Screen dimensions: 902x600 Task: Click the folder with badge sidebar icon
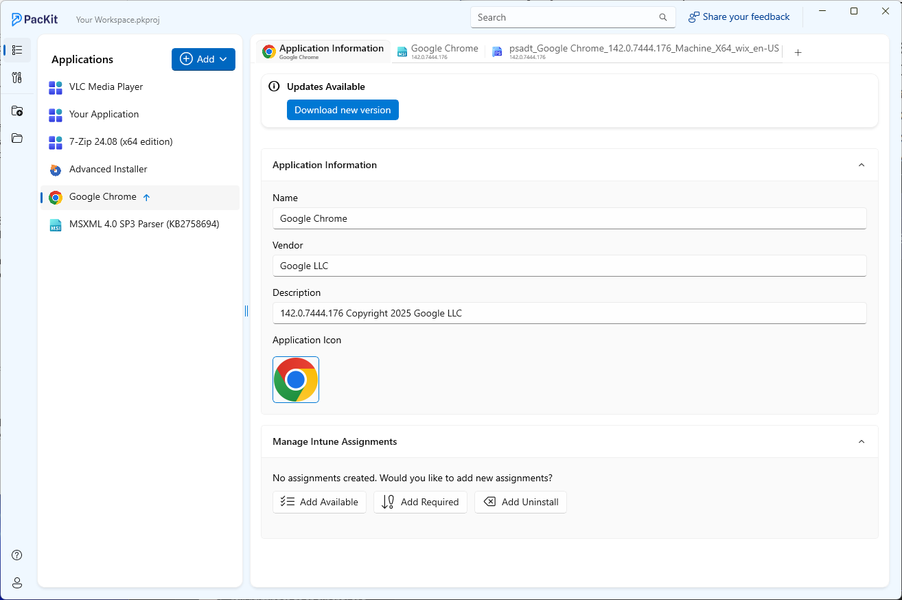pyautogui.click(x=17, y=111)
